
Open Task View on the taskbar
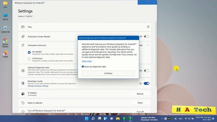point(99,119)
